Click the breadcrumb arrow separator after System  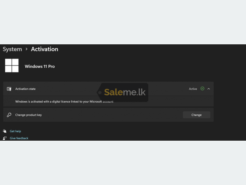(27, 49)
